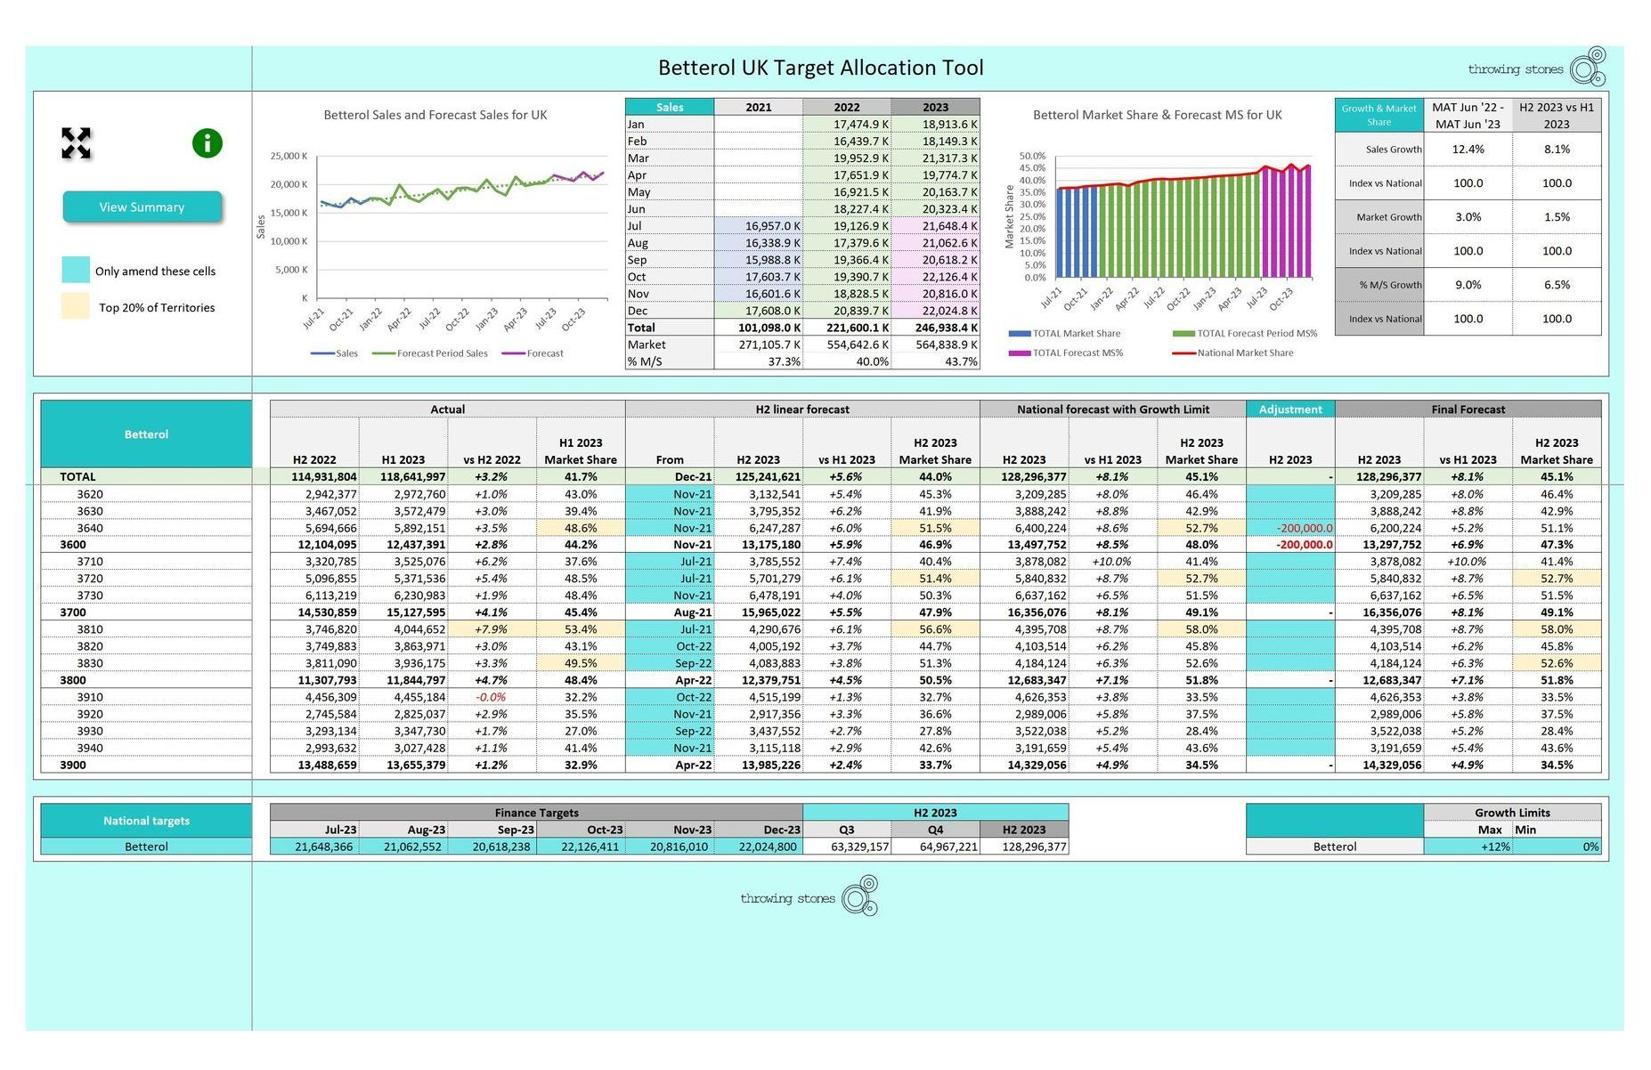Click the Adjustment column header
This screenshot has height=1070, width=1651.
coord(1290,409)
